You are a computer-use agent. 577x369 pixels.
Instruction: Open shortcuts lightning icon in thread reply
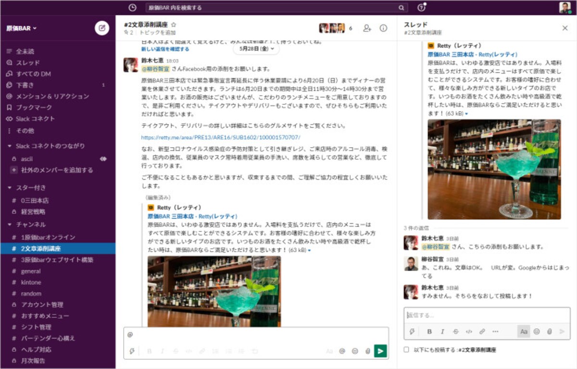412,331
